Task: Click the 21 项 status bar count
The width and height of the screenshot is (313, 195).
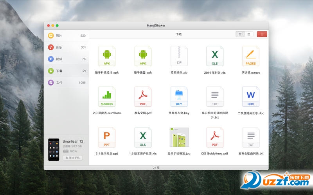Action: pyautogui.click(x=156, y=168)
